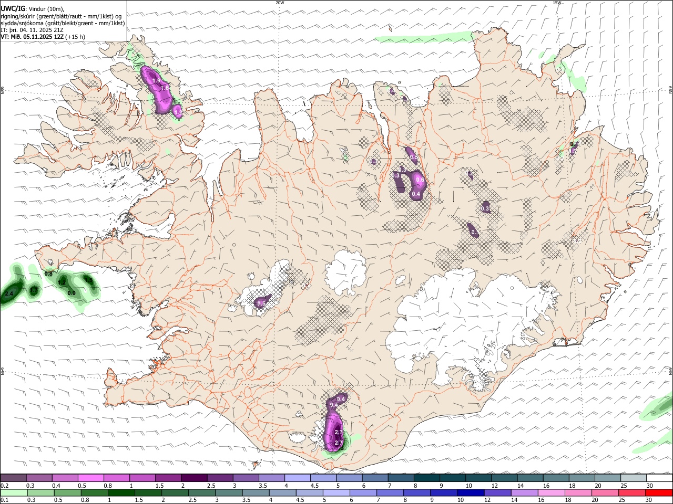Screen dimensions: 673x504
Task: Click the 2.4 rain value off the west coast
Action: point(8,293)
